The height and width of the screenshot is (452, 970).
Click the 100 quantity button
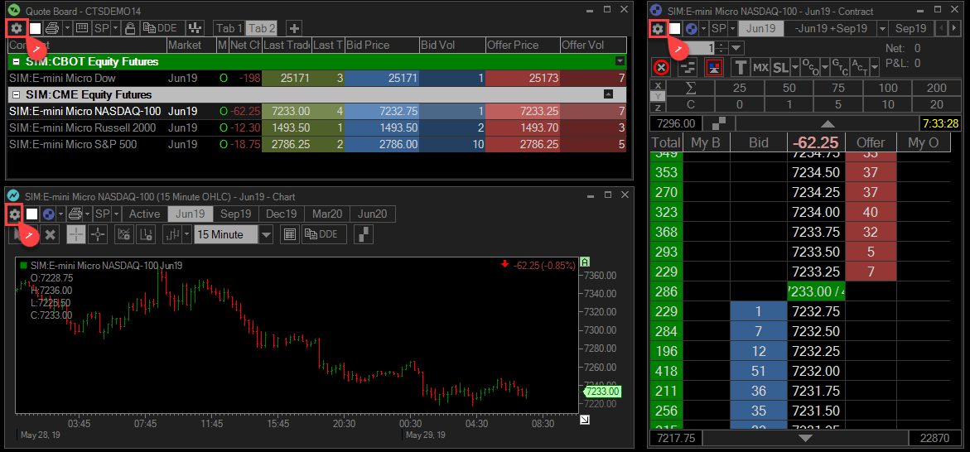(x=888, y=88)
